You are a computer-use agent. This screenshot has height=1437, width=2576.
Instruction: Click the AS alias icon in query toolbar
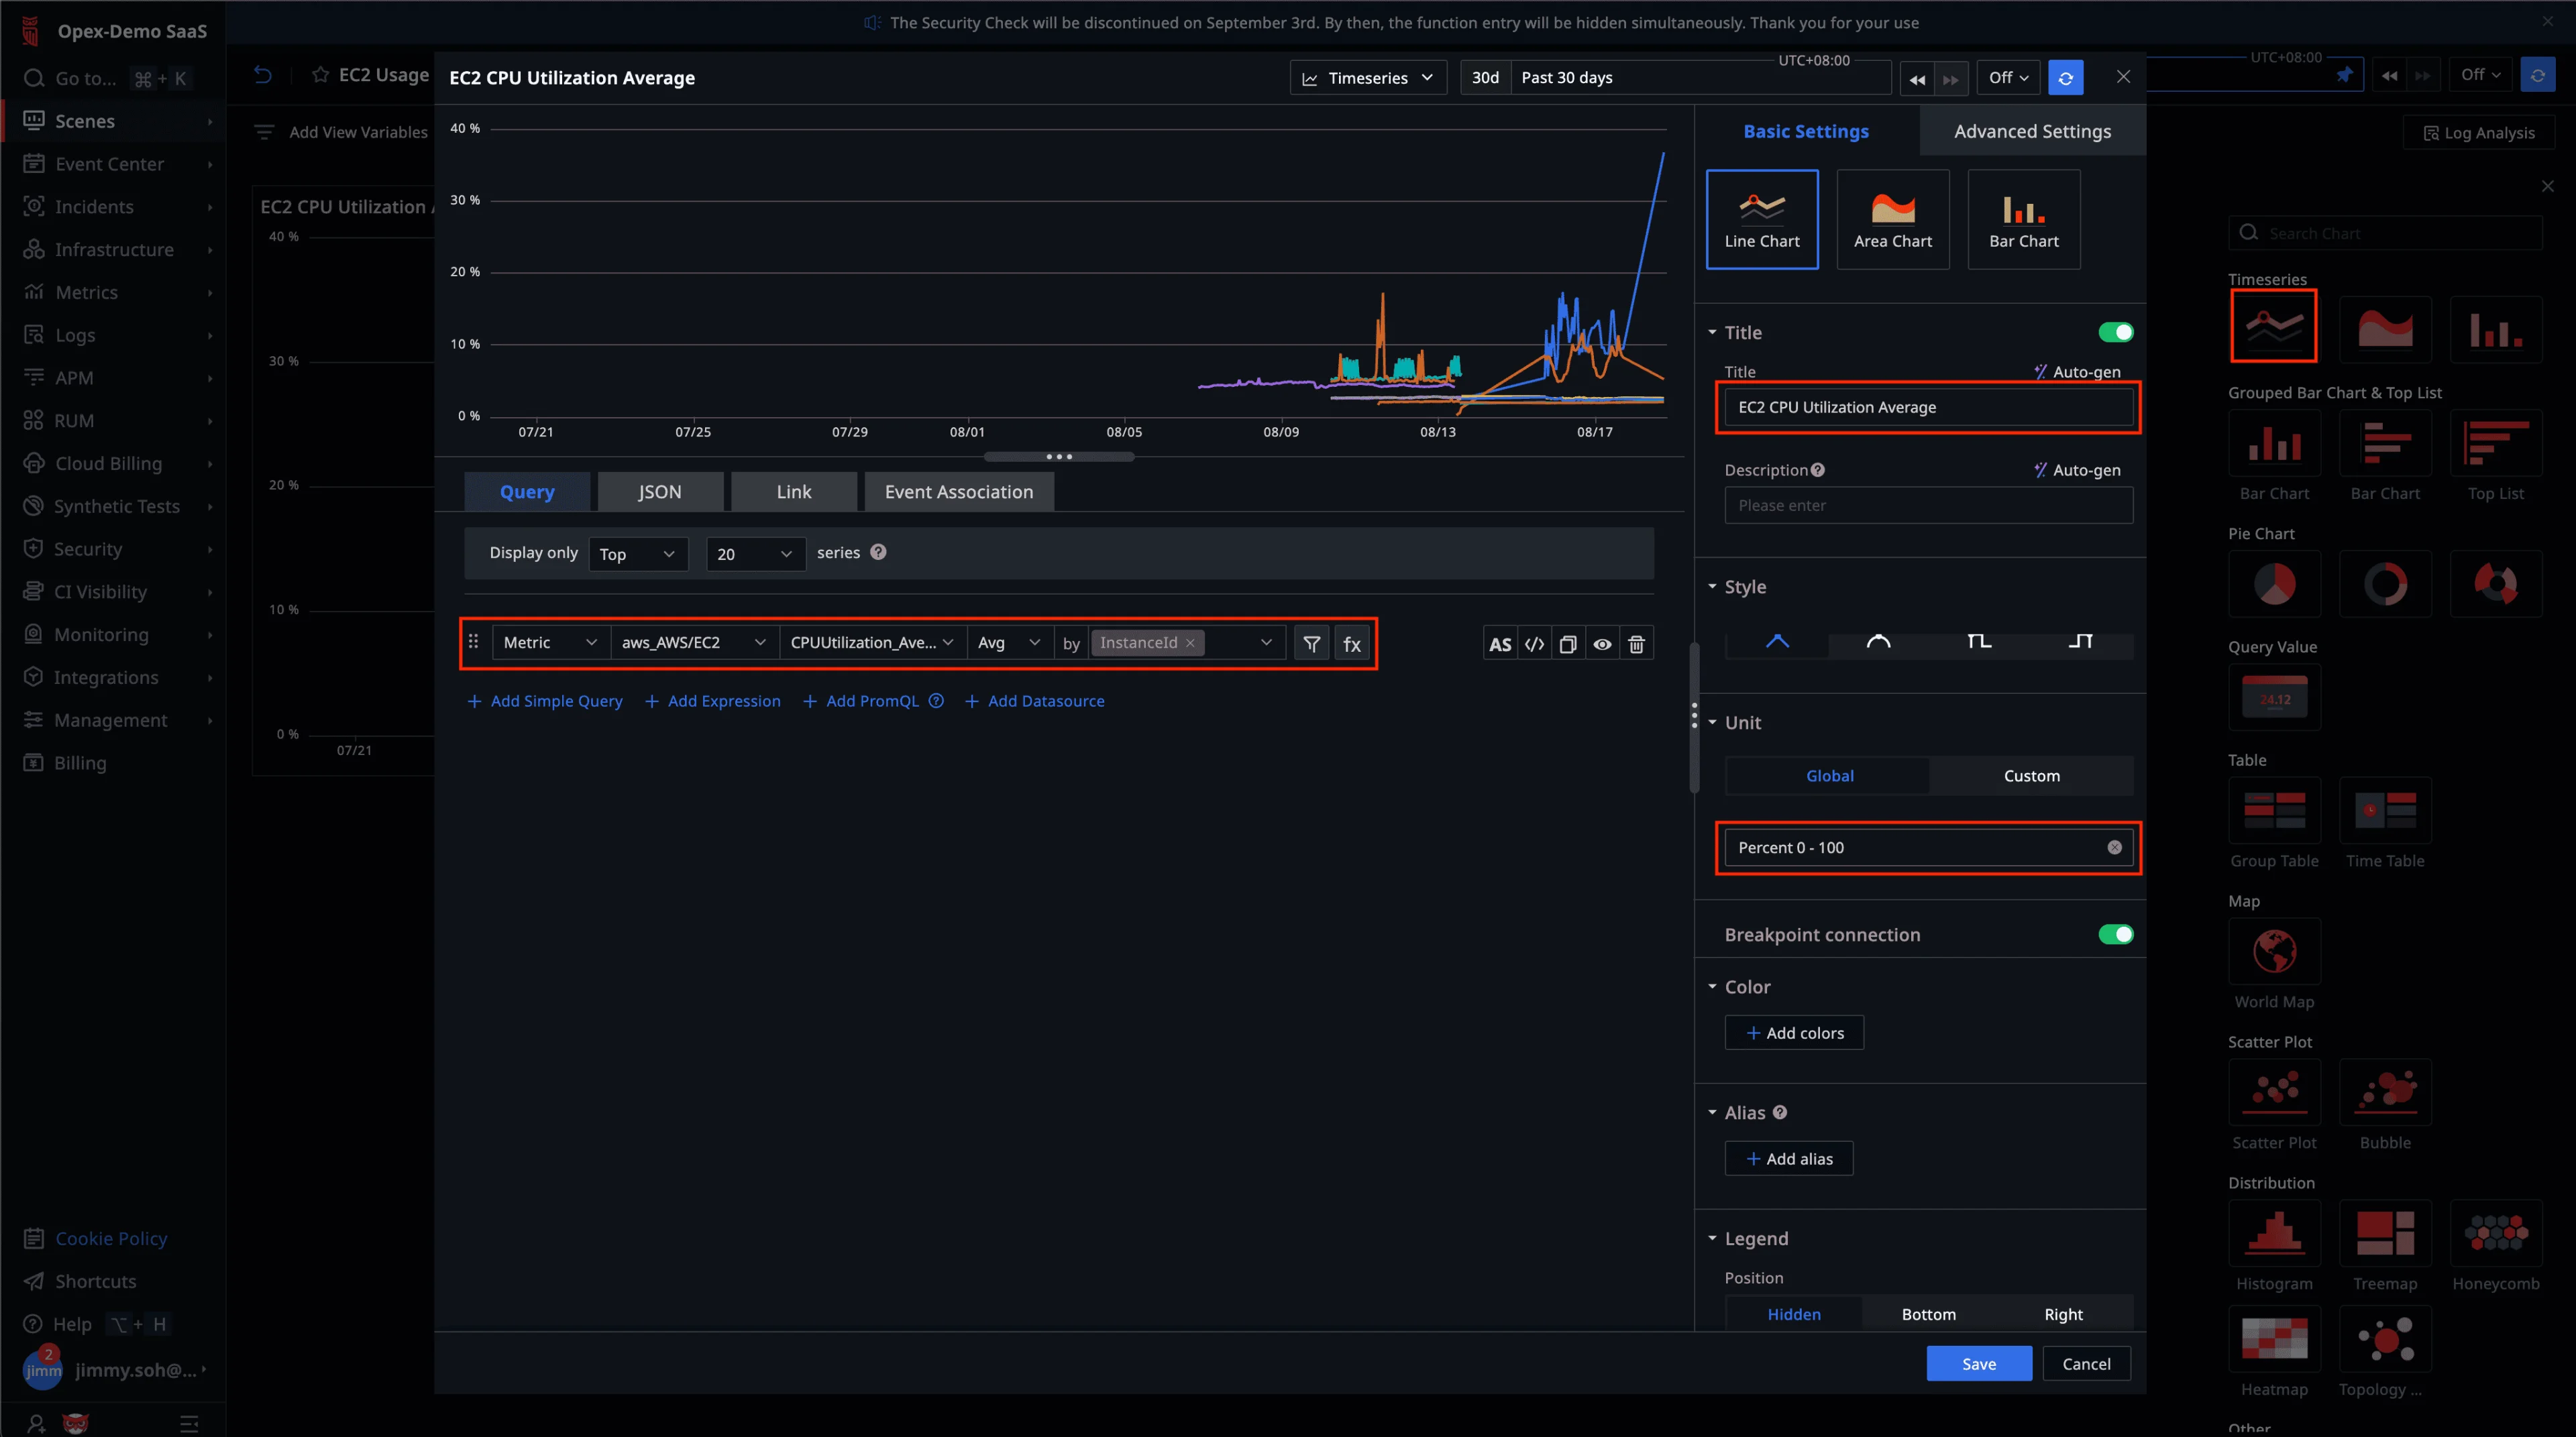coord(1499,644)
